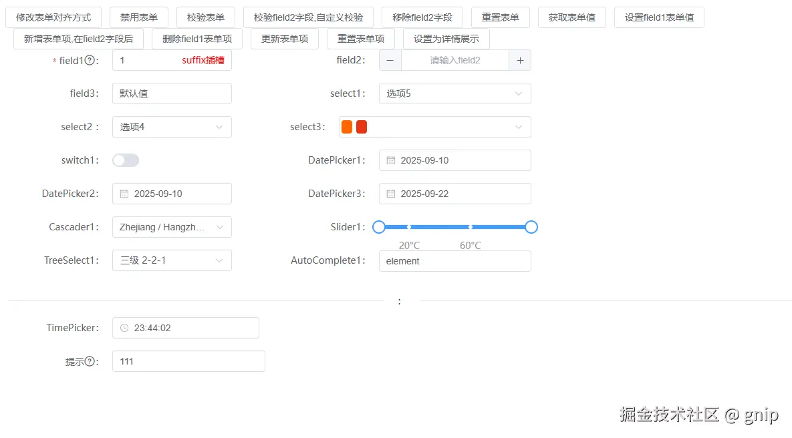Click the clock icon in TimePicker

tap(124, 328)
